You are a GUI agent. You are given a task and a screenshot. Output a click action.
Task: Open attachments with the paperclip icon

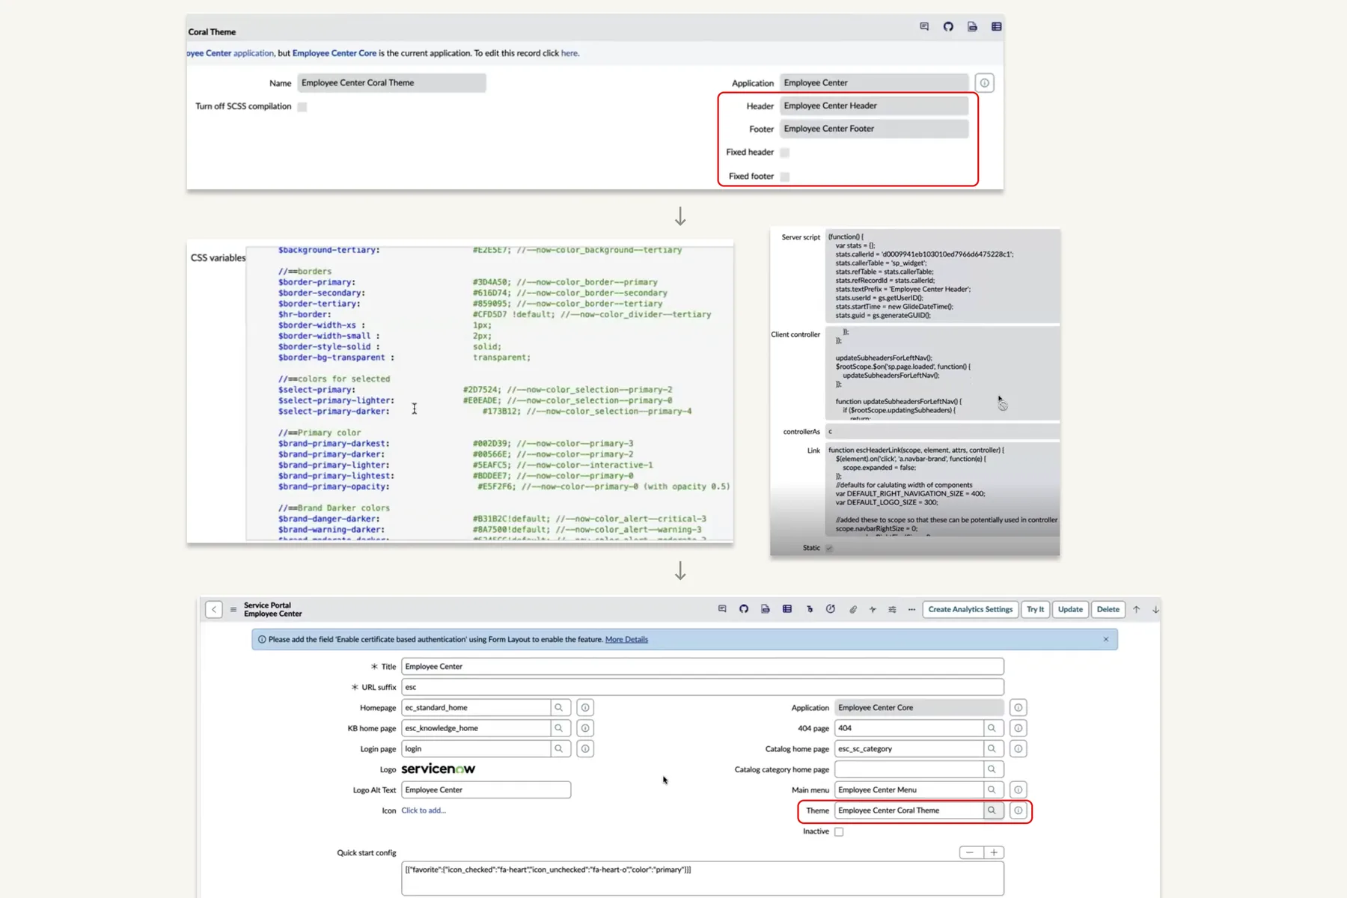[x=852, y=609]
